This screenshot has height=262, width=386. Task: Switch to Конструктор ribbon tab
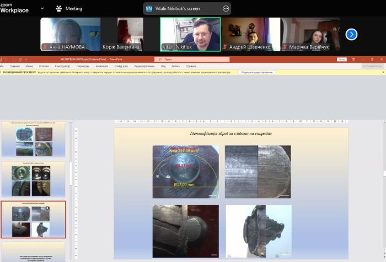pos(60,65)
